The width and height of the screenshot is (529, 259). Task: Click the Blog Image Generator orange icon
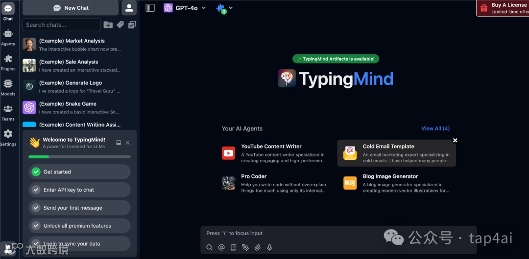pos(350,183)
